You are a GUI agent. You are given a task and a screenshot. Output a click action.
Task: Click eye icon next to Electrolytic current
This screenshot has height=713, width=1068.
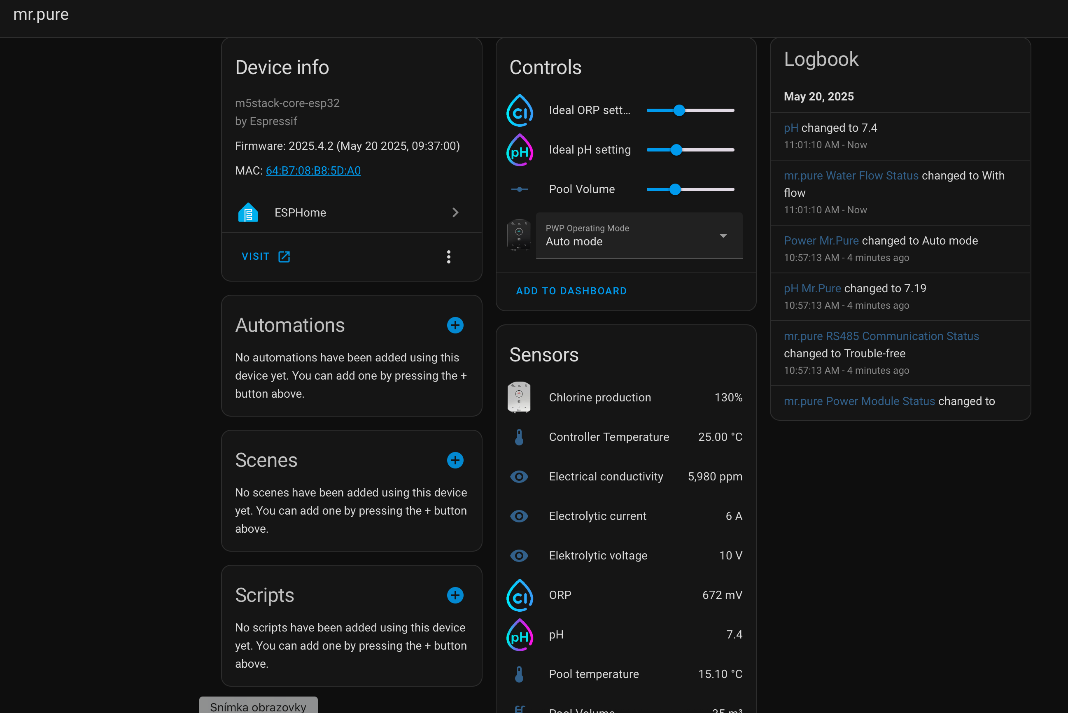[x=519, y=516]
